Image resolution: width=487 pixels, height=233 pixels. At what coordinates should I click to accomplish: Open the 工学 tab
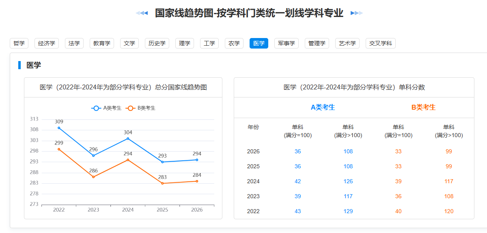[x=209, y=43]
